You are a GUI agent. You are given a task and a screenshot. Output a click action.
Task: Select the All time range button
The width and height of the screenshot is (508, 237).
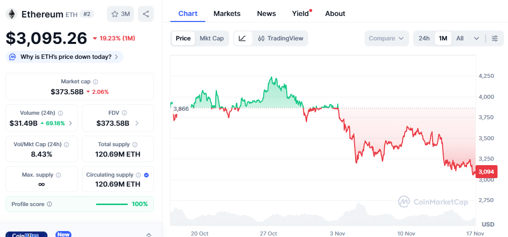point(460,38)
